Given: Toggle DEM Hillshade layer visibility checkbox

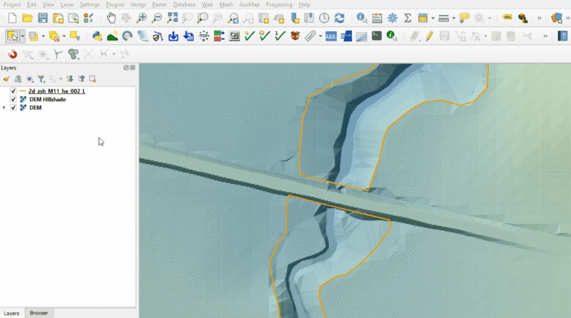Looking at the screenshot, I should point(14,99).
